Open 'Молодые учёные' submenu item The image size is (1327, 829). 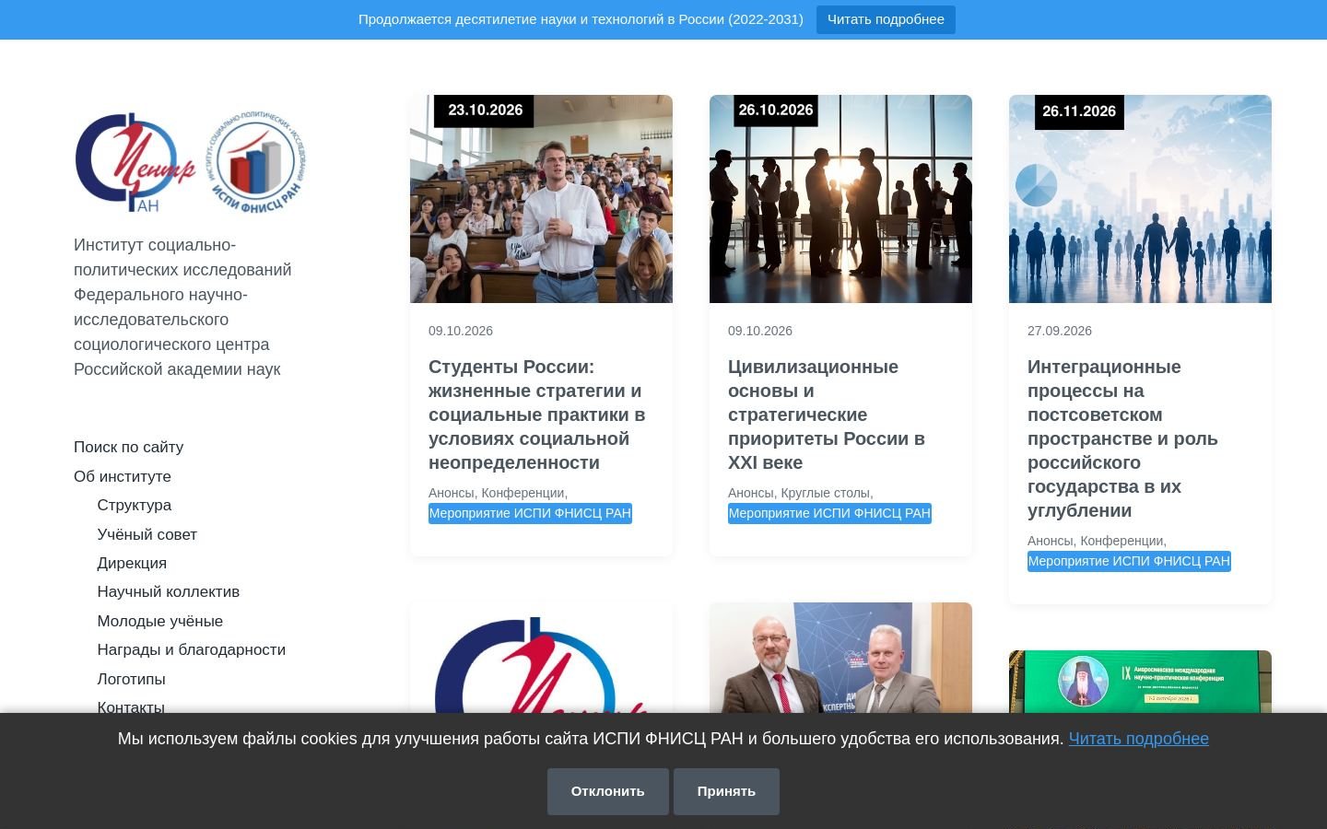[159, 621]
